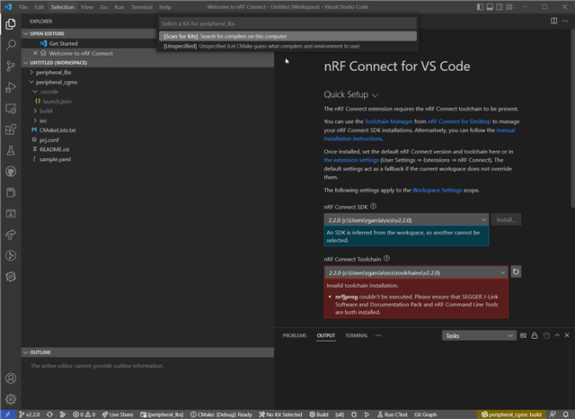This screenshot has width=575, height=419.
Task: Open the File menu
Action: click(23, 7)
